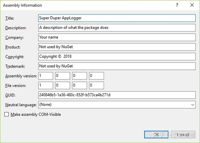The image size is (200, 143).
Task: Open the Neutral language dropdown
Action: pos(113,105)
